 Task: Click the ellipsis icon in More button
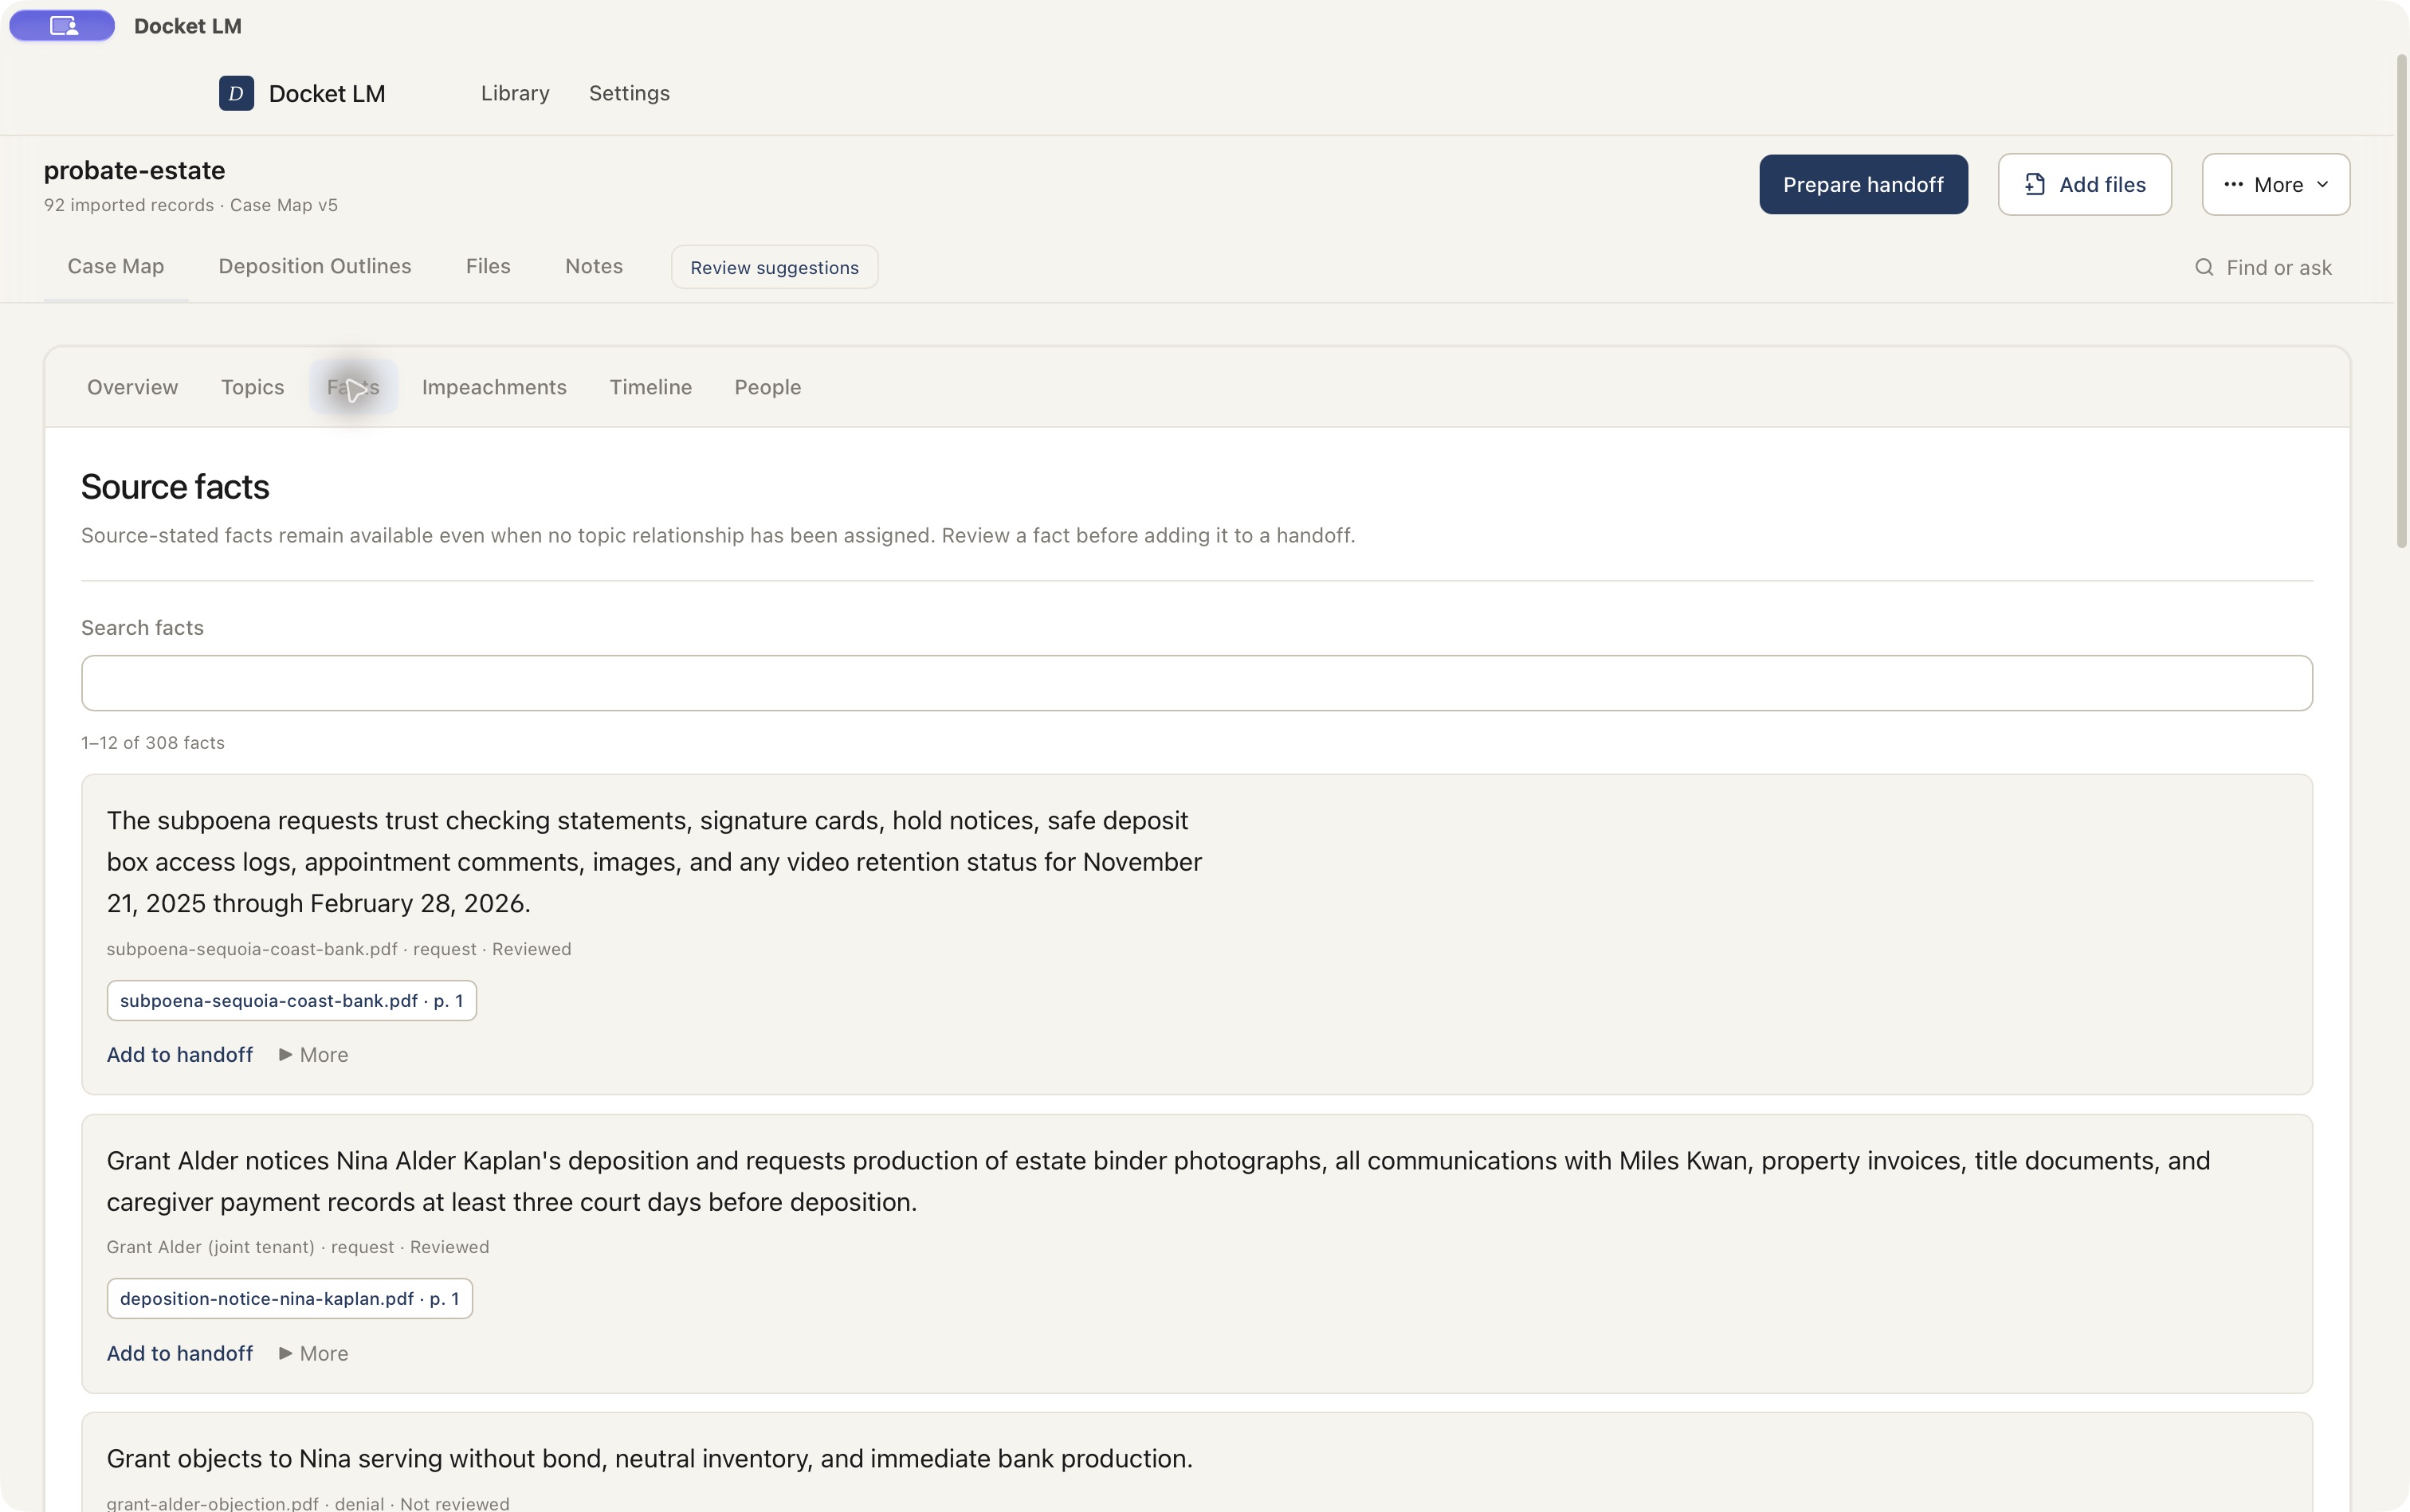[x=2233, y=184]
